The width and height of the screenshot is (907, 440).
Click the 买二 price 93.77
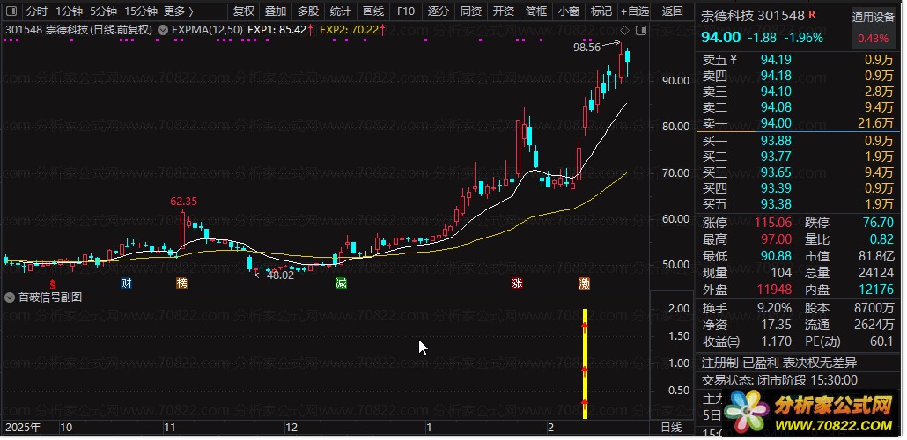click(776, 156)
